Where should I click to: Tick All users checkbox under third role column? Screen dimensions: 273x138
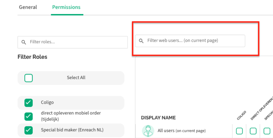pos(267,131)
